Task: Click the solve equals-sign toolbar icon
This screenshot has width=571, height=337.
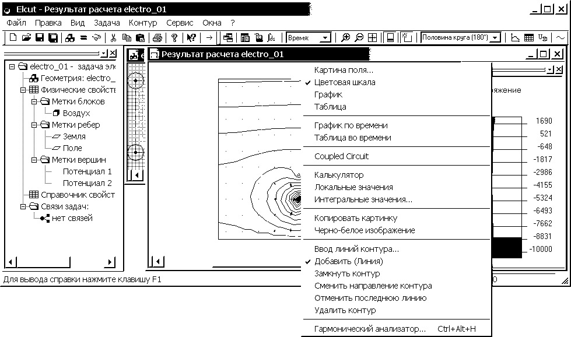Action: (83, 37)
